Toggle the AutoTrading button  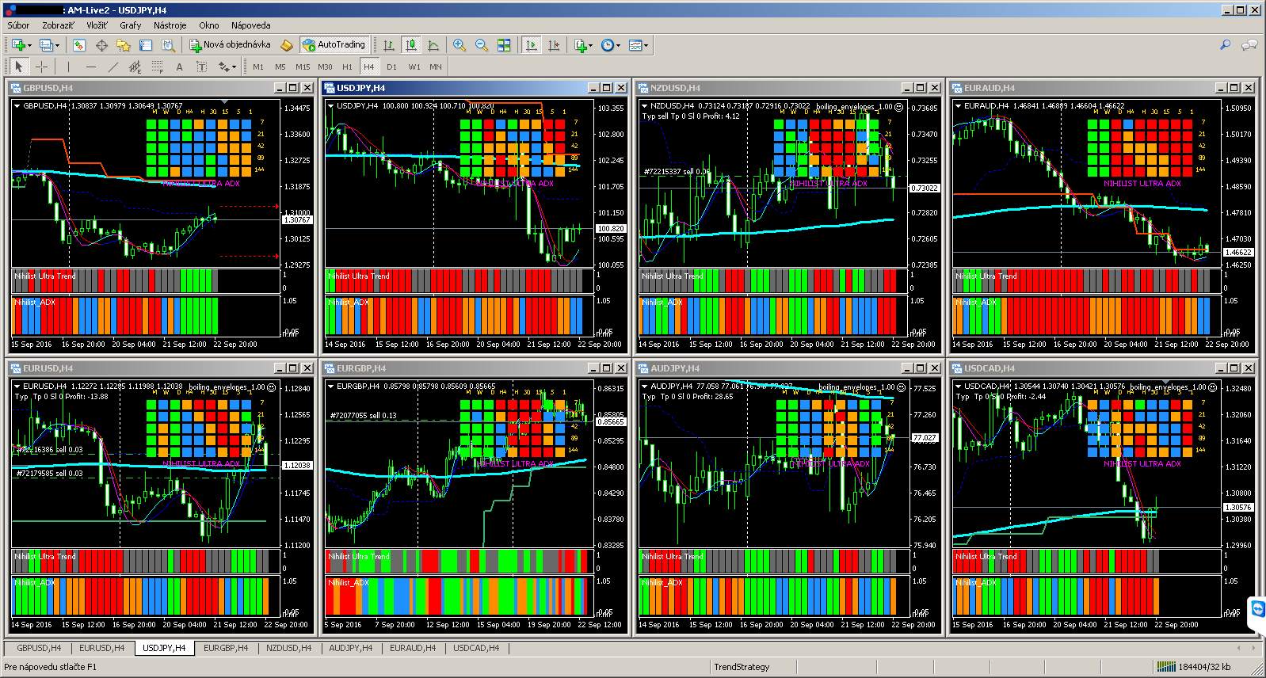[334, 45]
